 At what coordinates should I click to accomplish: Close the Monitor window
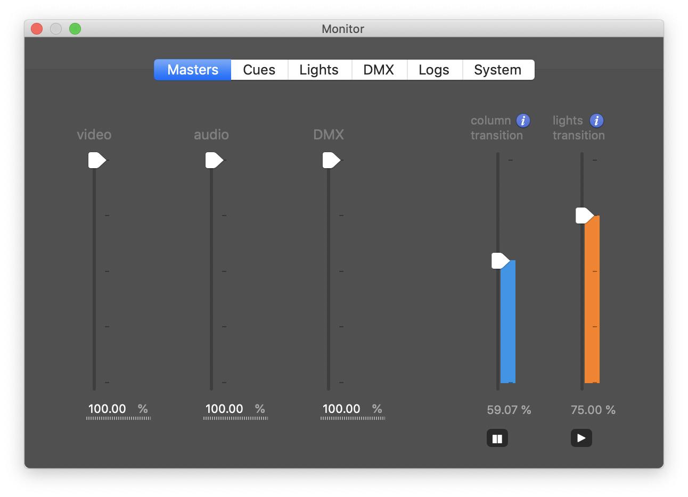(37, 29)
